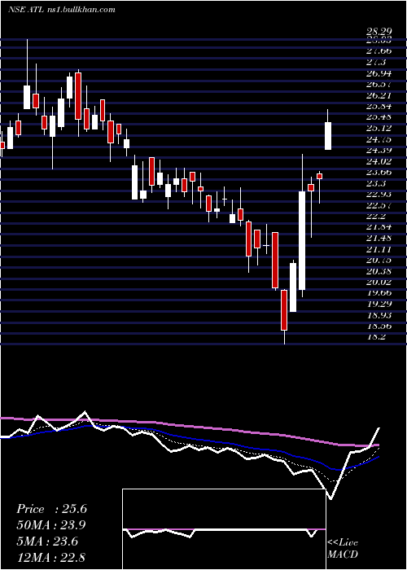Image resolution: width=407 pixels, height=570 pixels.
Task: Click the 18.2 bottom price label
Action: (x=375, y=336)
